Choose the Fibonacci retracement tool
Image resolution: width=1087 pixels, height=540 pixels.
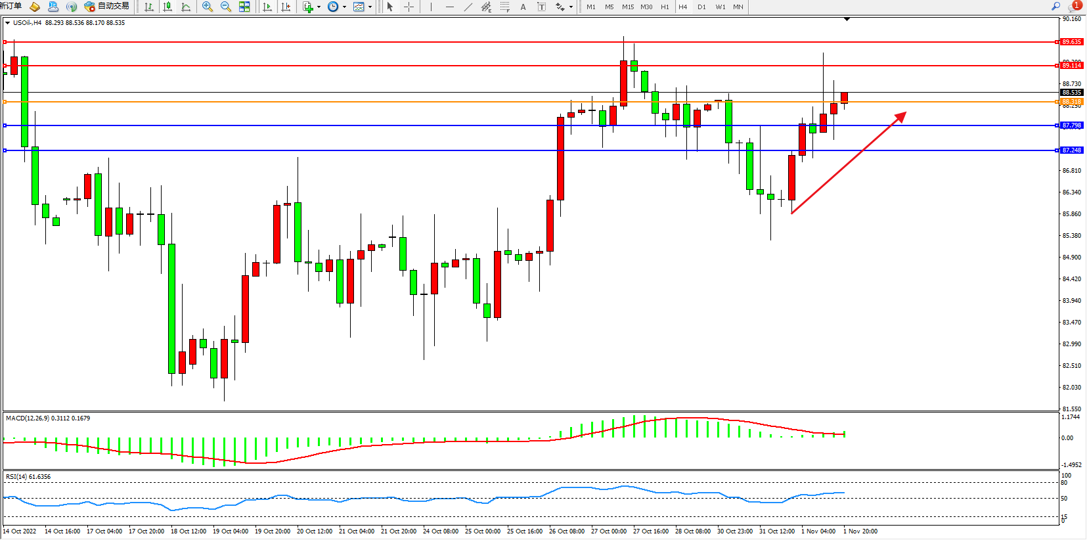[504, 7]
